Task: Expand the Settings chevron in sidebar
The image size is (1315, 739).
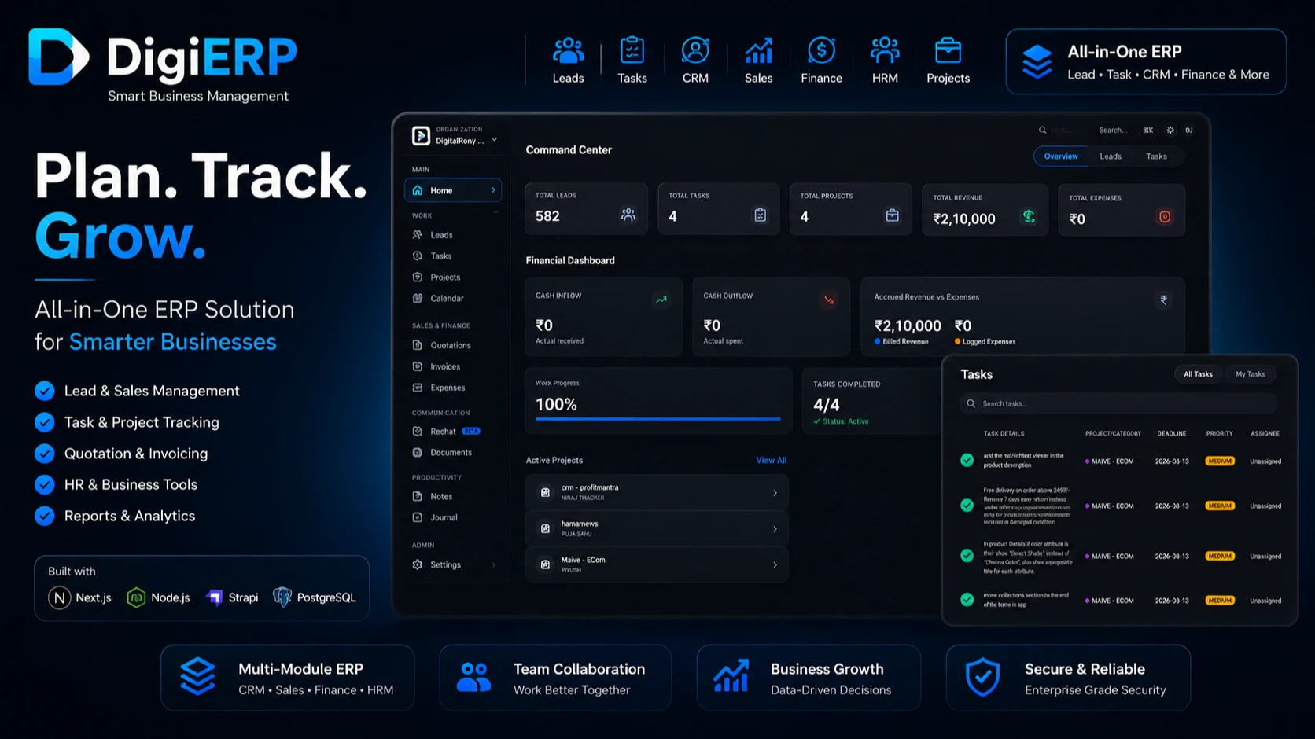Action: [x=494, y=564]
